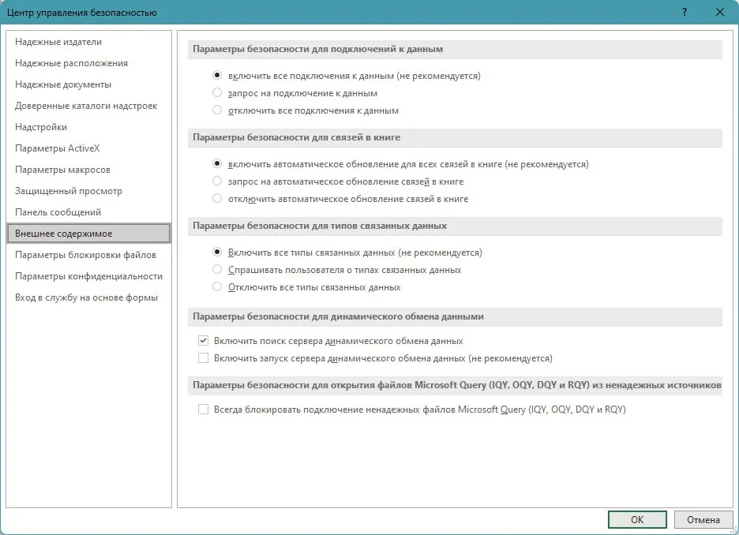The image size is (739, 535).
Task: Open the 'Надежные издатели' section
Action: click(x=58, y=42)
